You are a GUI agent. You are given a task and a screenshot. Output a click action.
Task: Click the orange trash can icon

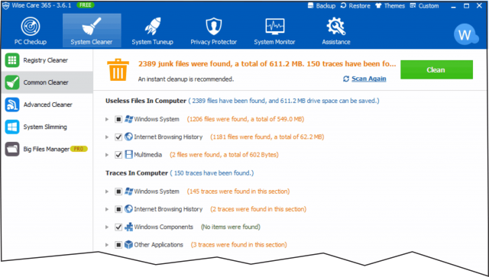[x=118, y=69]
